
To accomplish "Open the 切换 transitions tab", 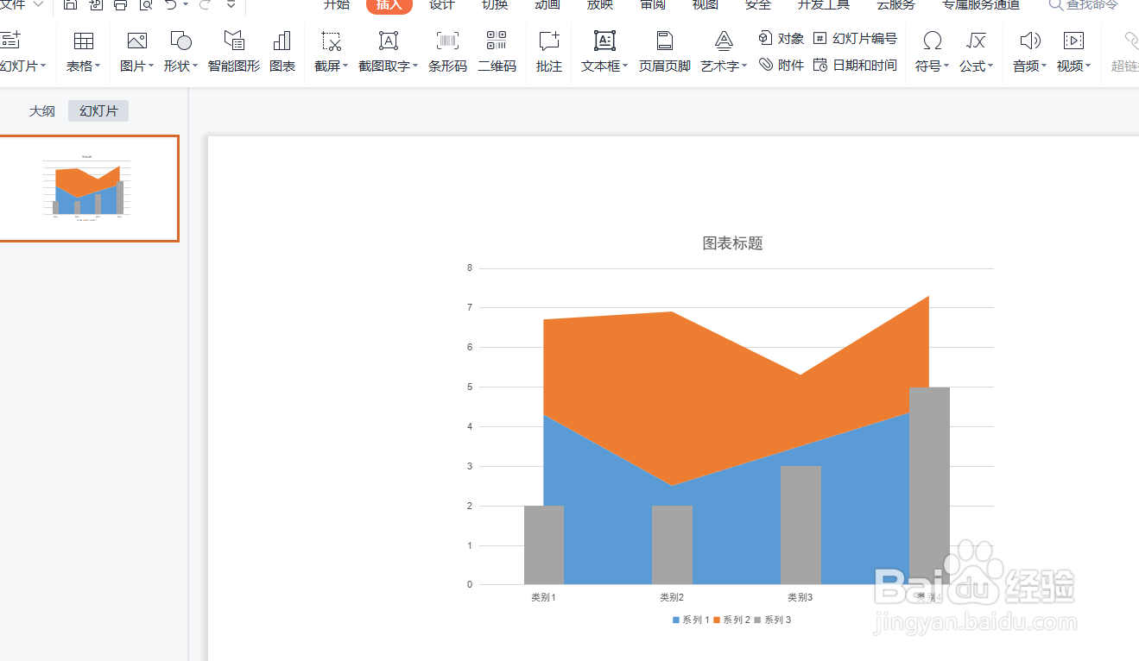I will (495, 4).
